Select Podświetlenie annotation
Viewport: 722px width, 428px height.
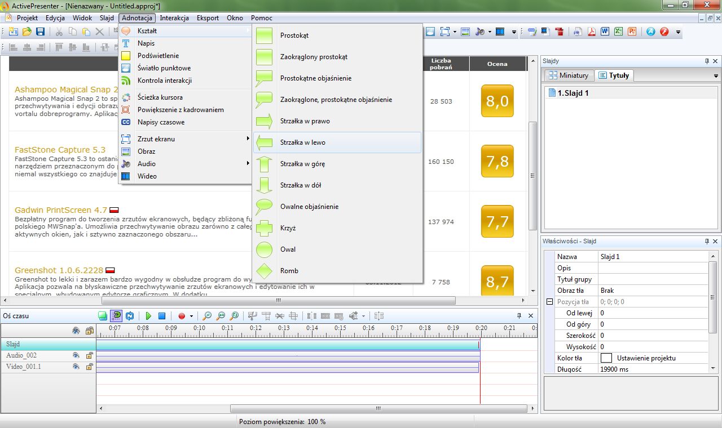185,56
